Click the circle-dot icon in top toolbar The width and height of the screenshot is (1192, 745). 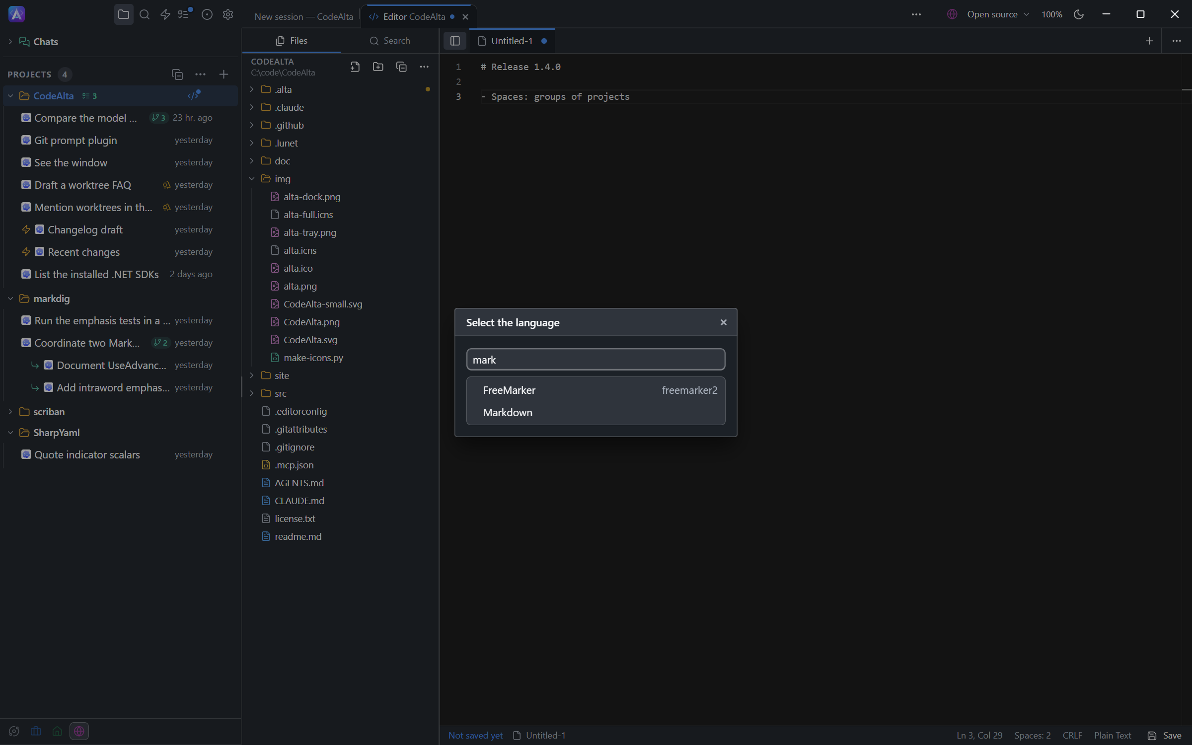point(207,14)
